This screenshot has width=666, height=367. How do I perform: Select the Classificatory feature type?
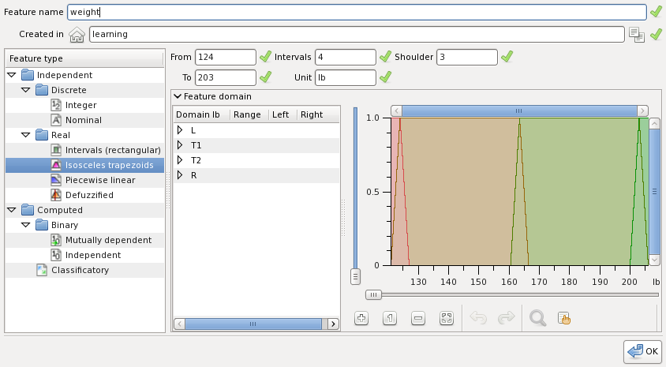click(84, 270)
